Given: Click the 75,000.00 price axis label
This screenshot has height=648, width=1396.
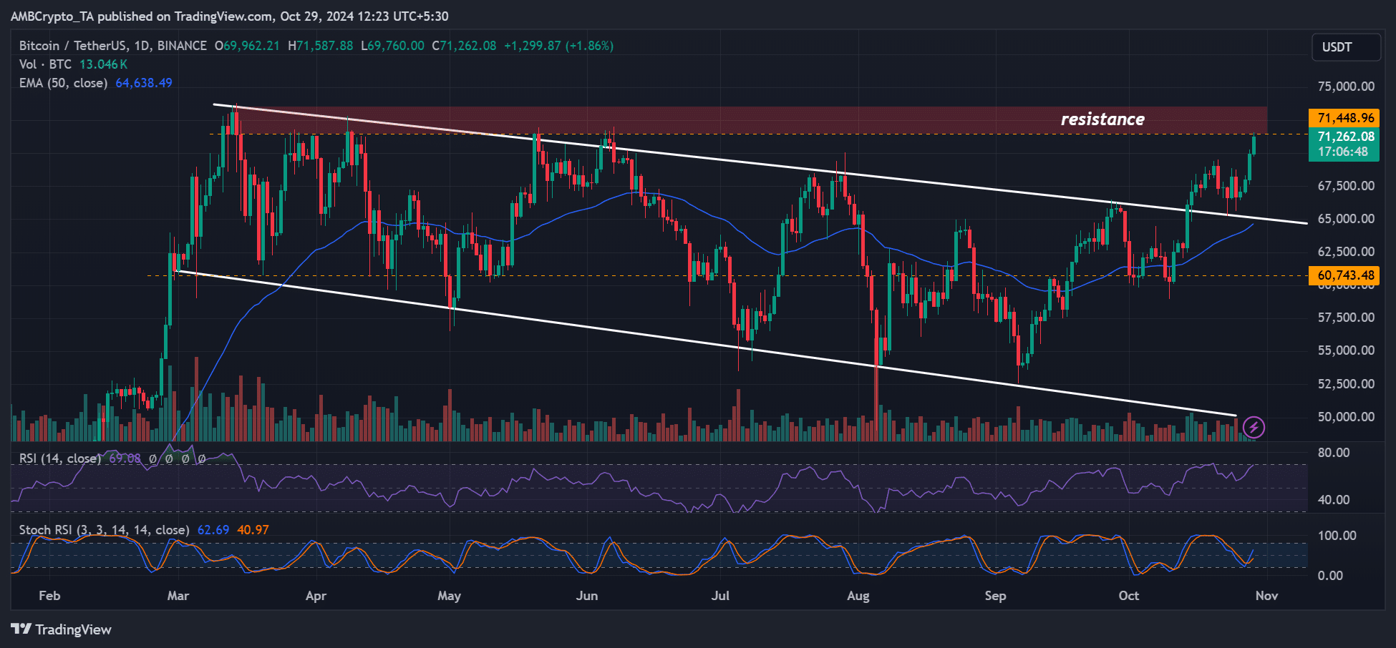Looking at the screenshot, I should point(1346,87).
